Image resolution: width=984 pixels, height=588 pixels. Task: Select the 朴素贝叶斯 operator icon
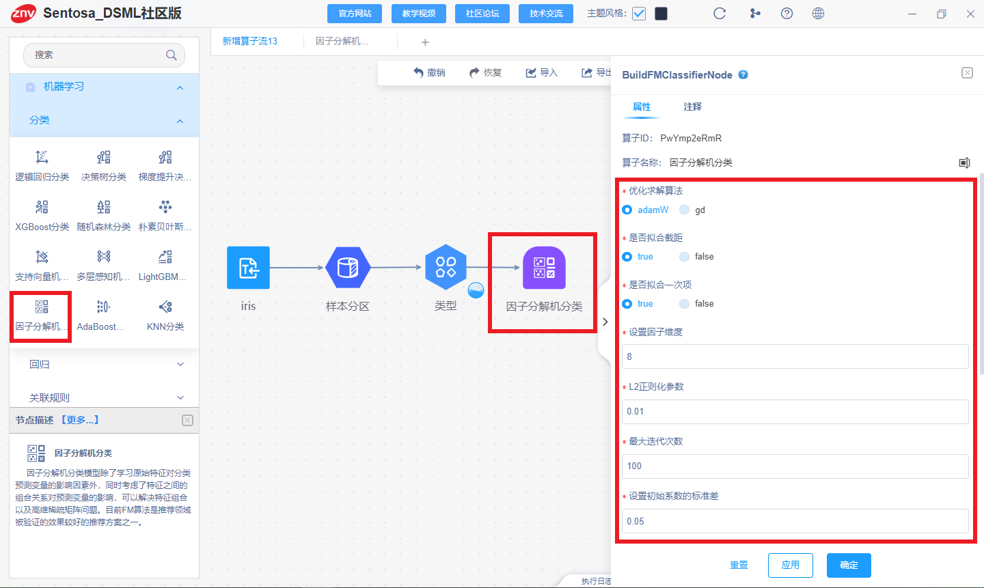(165, 207)
